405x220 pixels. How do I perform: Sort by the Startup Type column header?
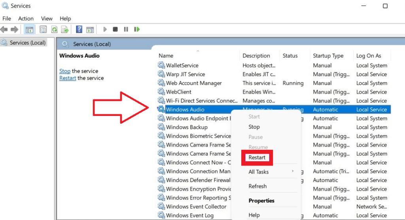pyautogui.click(x=328, y=56)
